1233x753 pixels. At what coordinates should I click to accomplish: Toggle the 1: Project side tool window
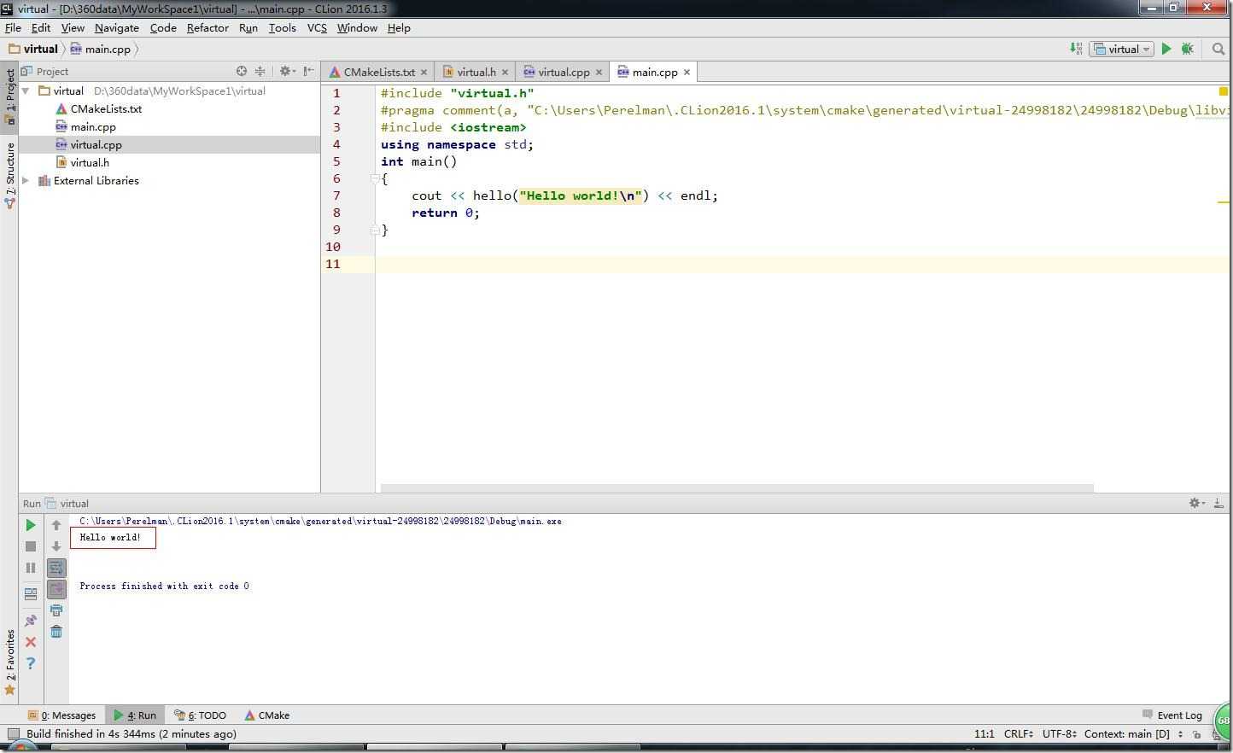pos(9,96)
